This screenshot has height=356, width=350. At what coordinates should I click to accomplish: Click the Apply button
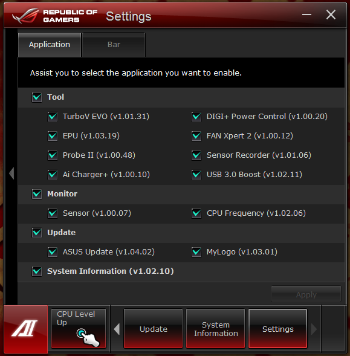click(x=306, y=294)
